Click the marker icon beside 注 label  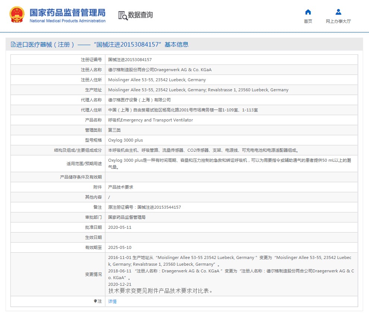pos(95,301)
